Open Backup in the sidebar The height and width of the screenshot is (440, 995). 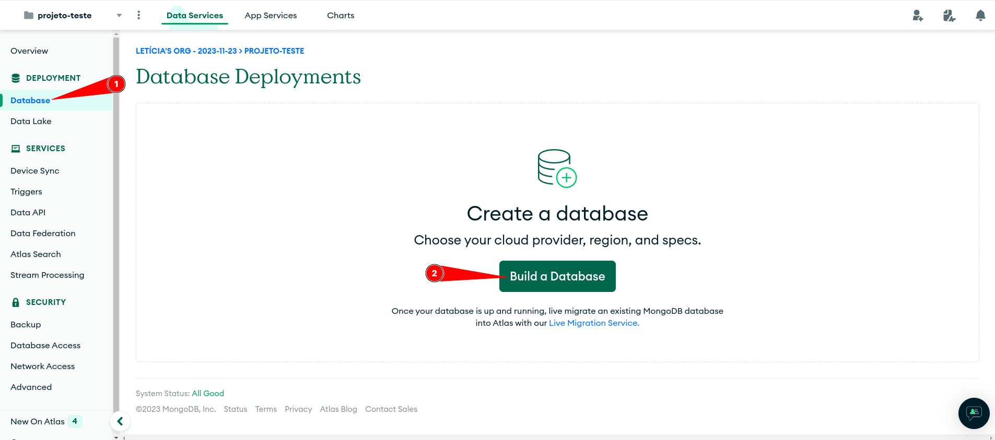coord(26,324)
